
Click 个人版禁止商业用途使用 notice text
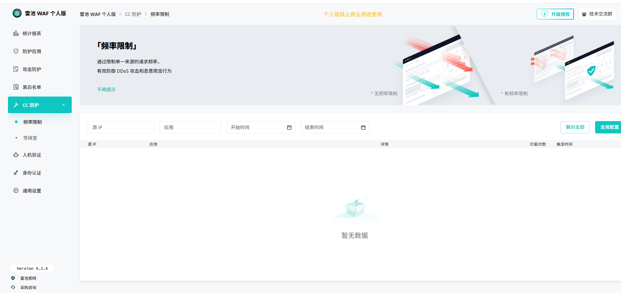point(353,14)
